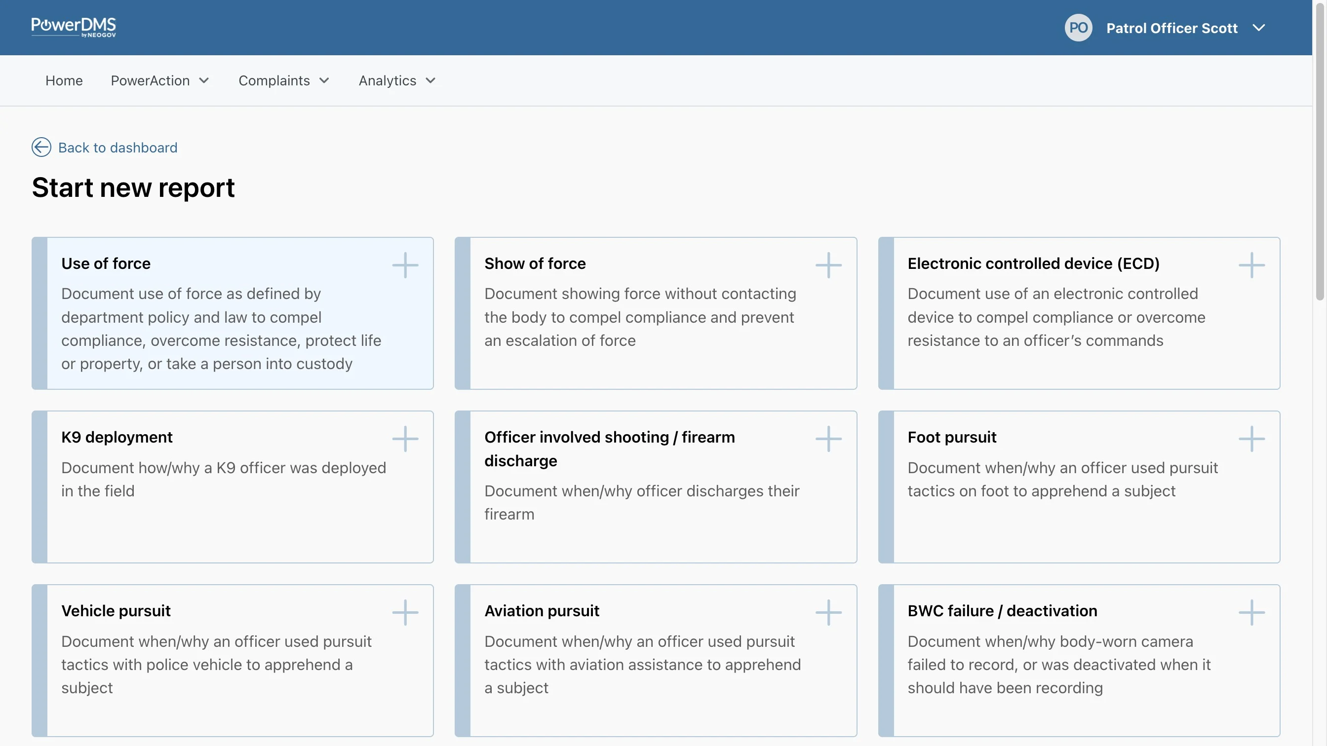Image resolution: width=1327 pixels, height=746 pixels.
Task: Select the Use of force card title
Action: (x=106, y=263)
